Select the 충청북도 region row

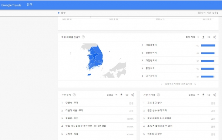pyautogui.click(x=180, y=69)
